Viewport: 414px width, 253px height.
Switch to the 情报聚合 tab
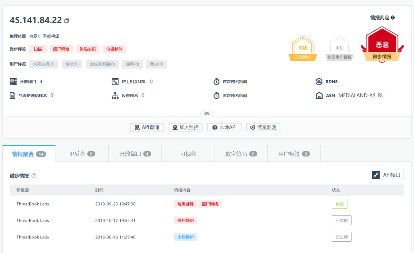(29, 154)
